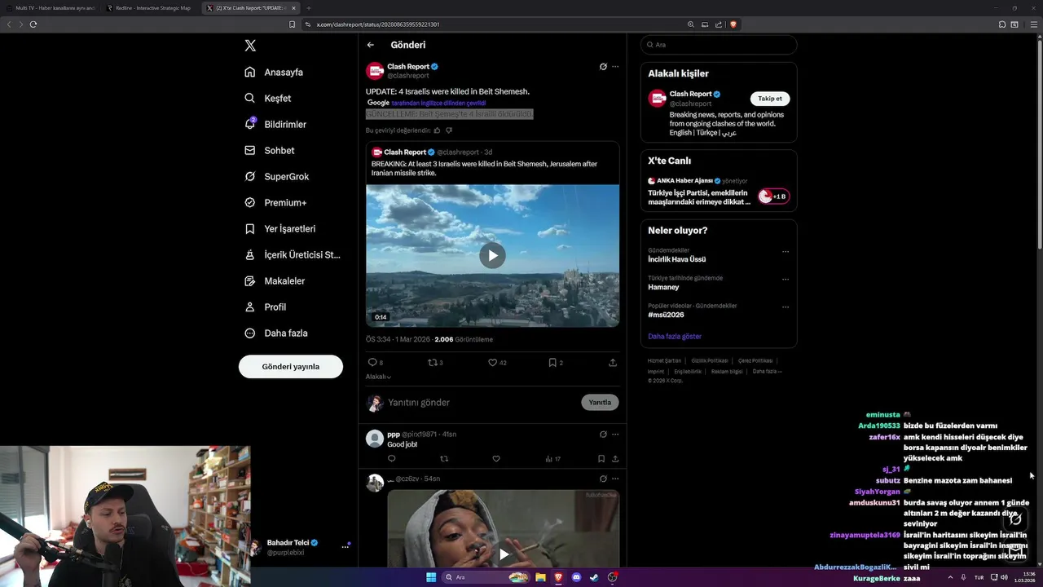Open the Windows Start menu
The width and height of the screenshot is (1043, 587).
click(431, 577)
